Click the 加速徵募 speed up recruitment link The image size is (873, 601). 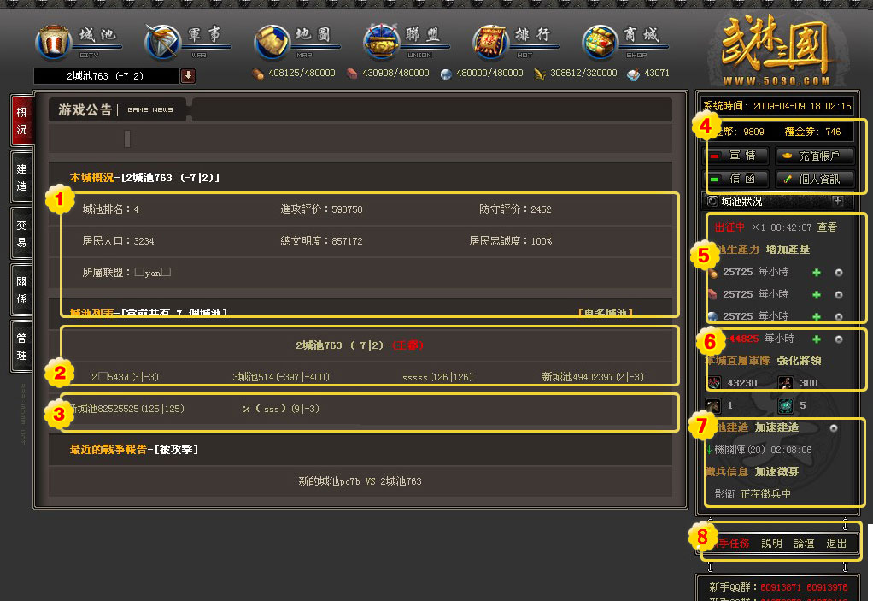[776, 472]
